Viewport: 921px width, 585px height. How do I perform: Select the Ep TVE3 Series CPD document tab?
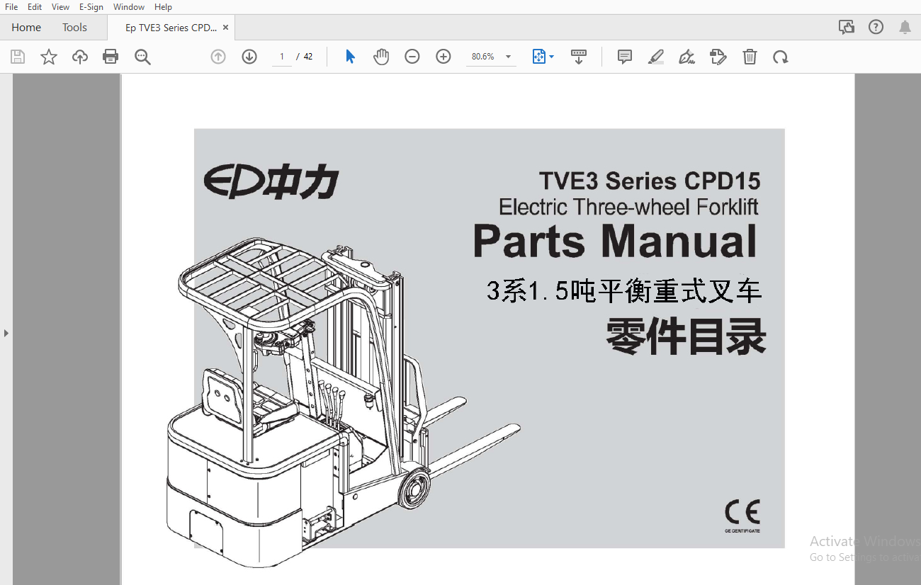click(x=171, y=28)
